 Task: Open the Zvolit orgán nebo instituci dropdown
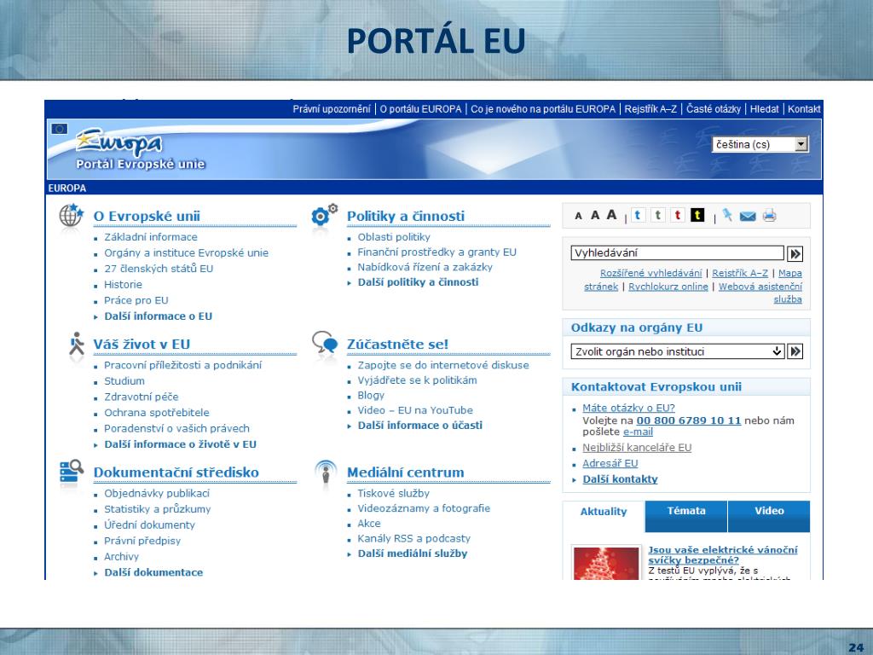tap(678, 351)
